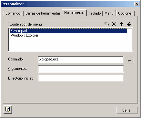The height and width of the screenshot is (118, 141).
Task: Close the Personalizar dialog with the X
Action: coord(137,4)
